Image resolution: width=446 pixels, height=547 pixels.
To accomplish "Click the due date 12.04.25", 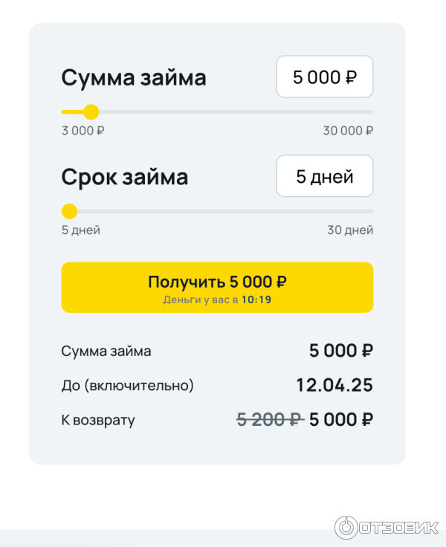I will click(x=334, y=385).
